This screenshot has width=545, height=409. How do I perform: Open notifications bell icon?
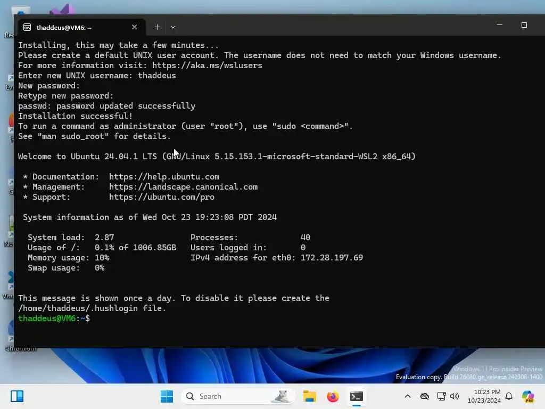click(509, 396)
